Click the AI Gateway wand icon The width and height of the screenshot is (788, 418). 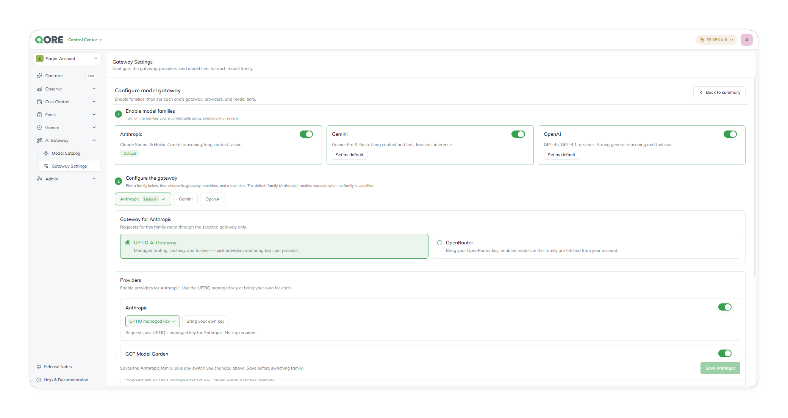click(39, 140)
